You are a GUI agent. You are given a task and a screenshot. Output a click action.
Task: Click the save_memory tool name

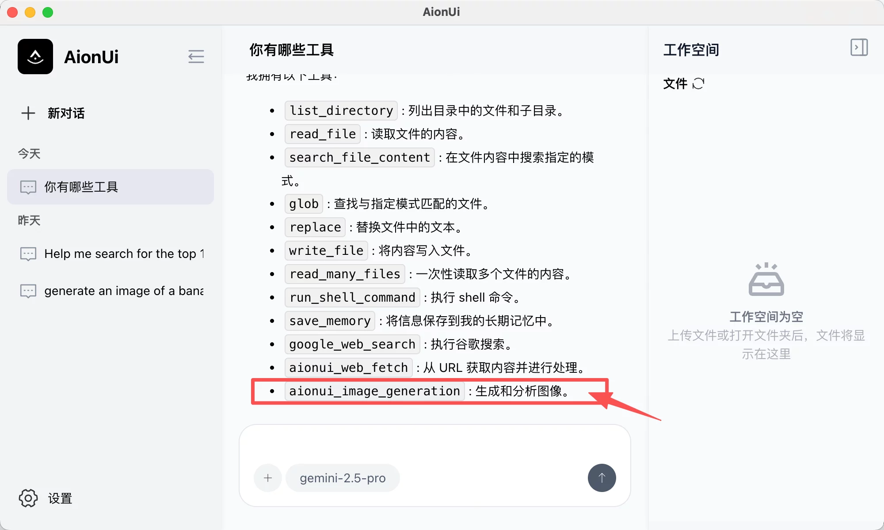(x=330, y=321)
